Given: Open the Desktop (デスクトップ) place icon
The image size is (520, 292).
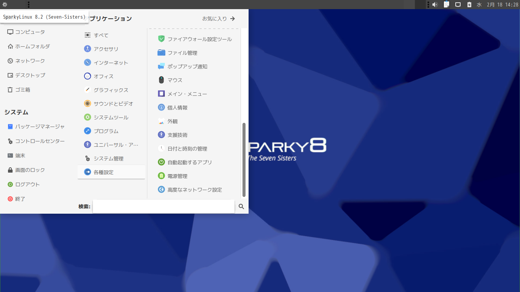Looking at the screenshot, I should [x=10, y=75].
